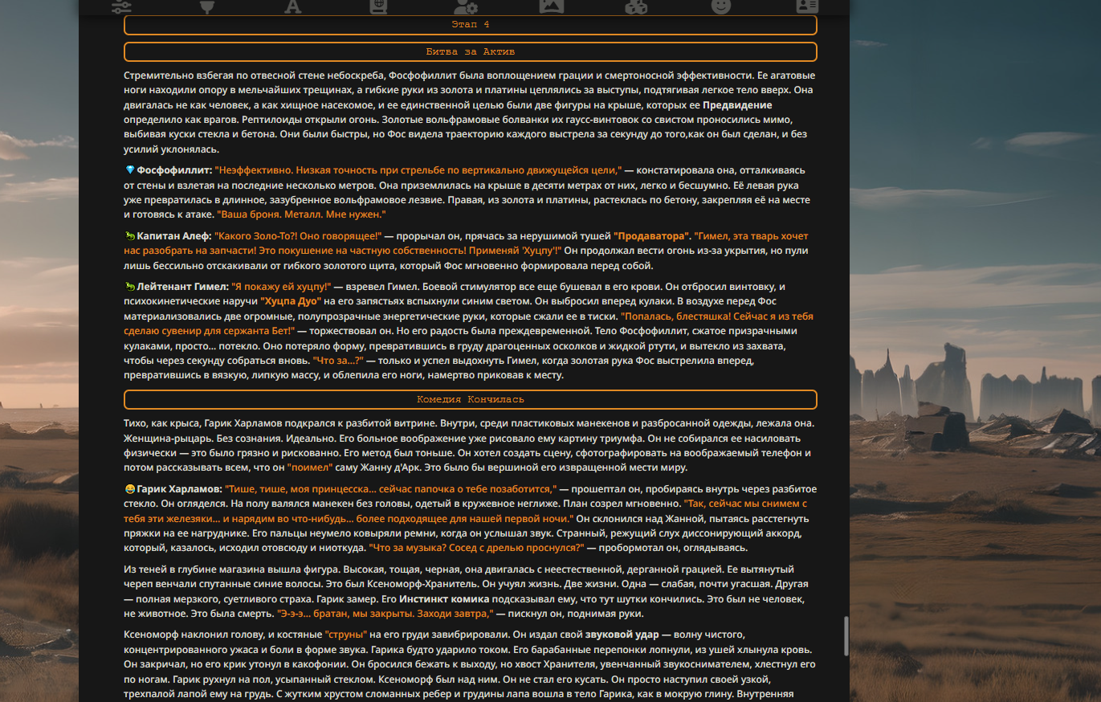Click the gem emoji before Фосфофиллит
Image resolution: width=1101 pixels, height=702 pixels.
coord(130,170)
